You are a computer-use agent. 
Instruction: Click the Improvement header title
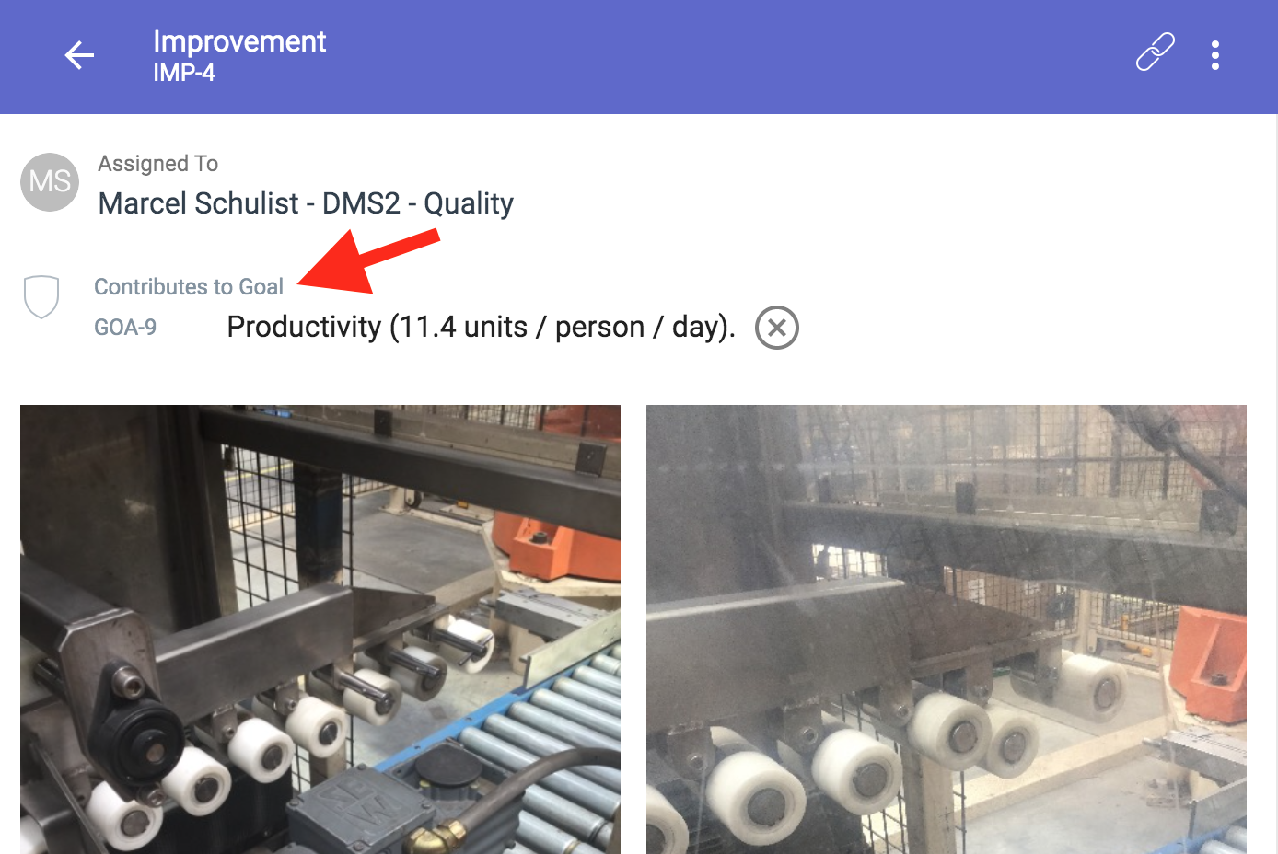tap(239, 41)
